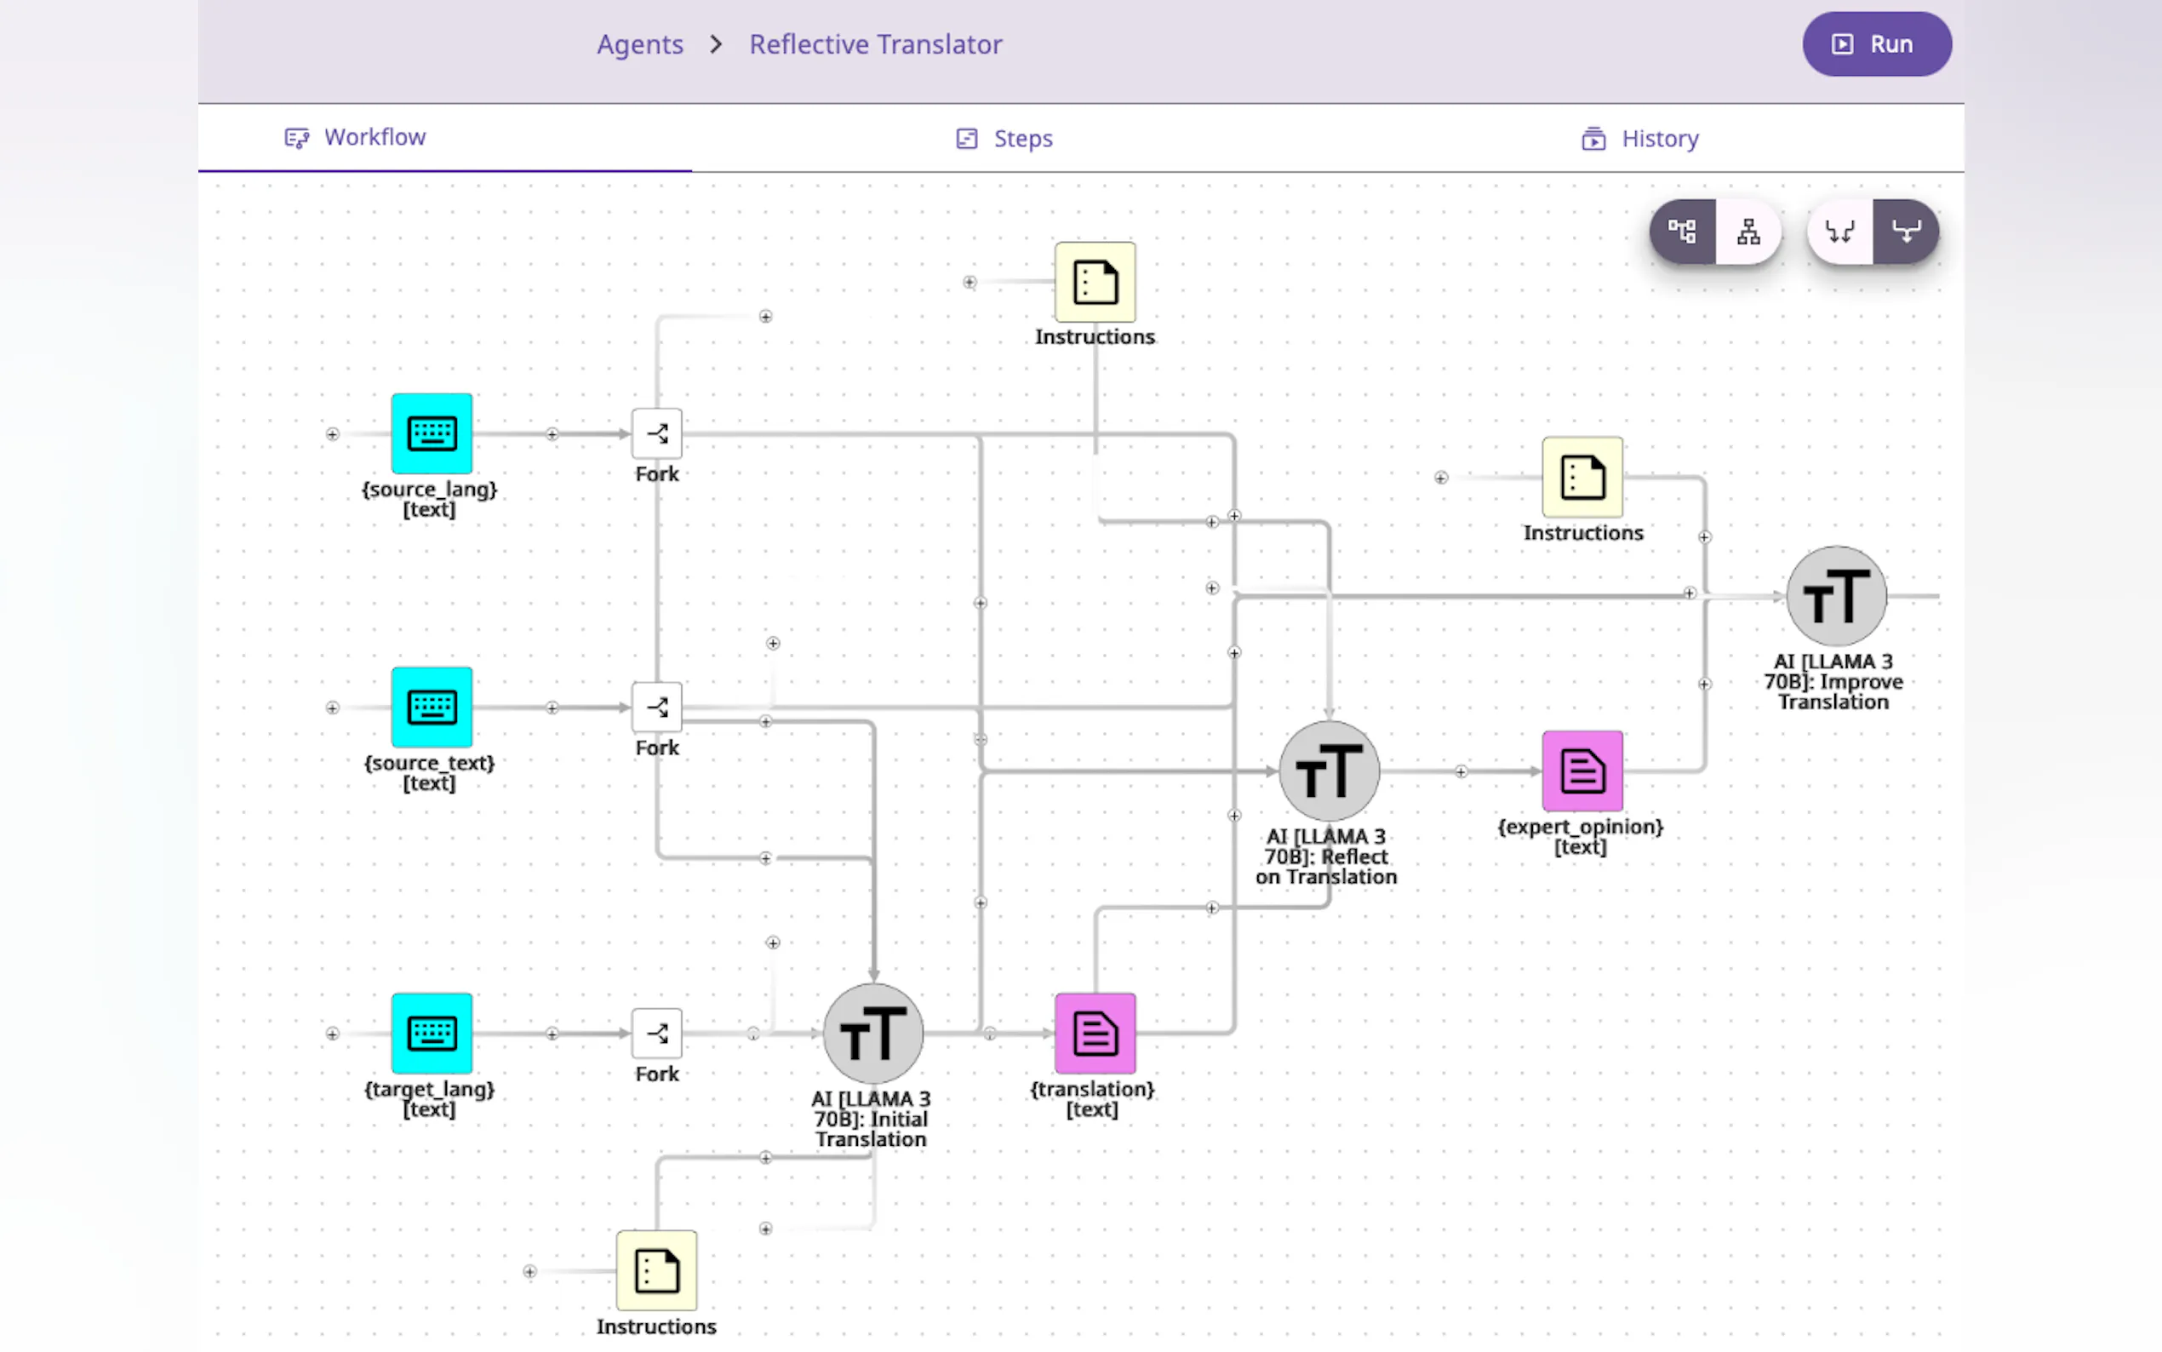Select the {source_lang} keyboard input node
Screen dimensions: 2162x1352
click(x=432, y=433)
